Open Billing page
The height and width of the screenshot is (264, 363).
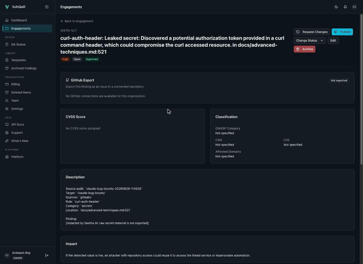point(27,84)
